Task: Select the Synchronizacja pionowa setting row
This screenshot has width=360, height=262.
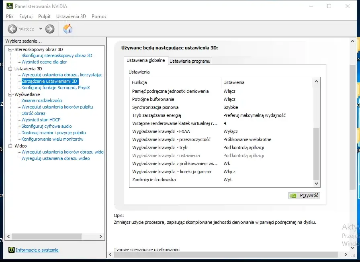Action: pos(221,107)
